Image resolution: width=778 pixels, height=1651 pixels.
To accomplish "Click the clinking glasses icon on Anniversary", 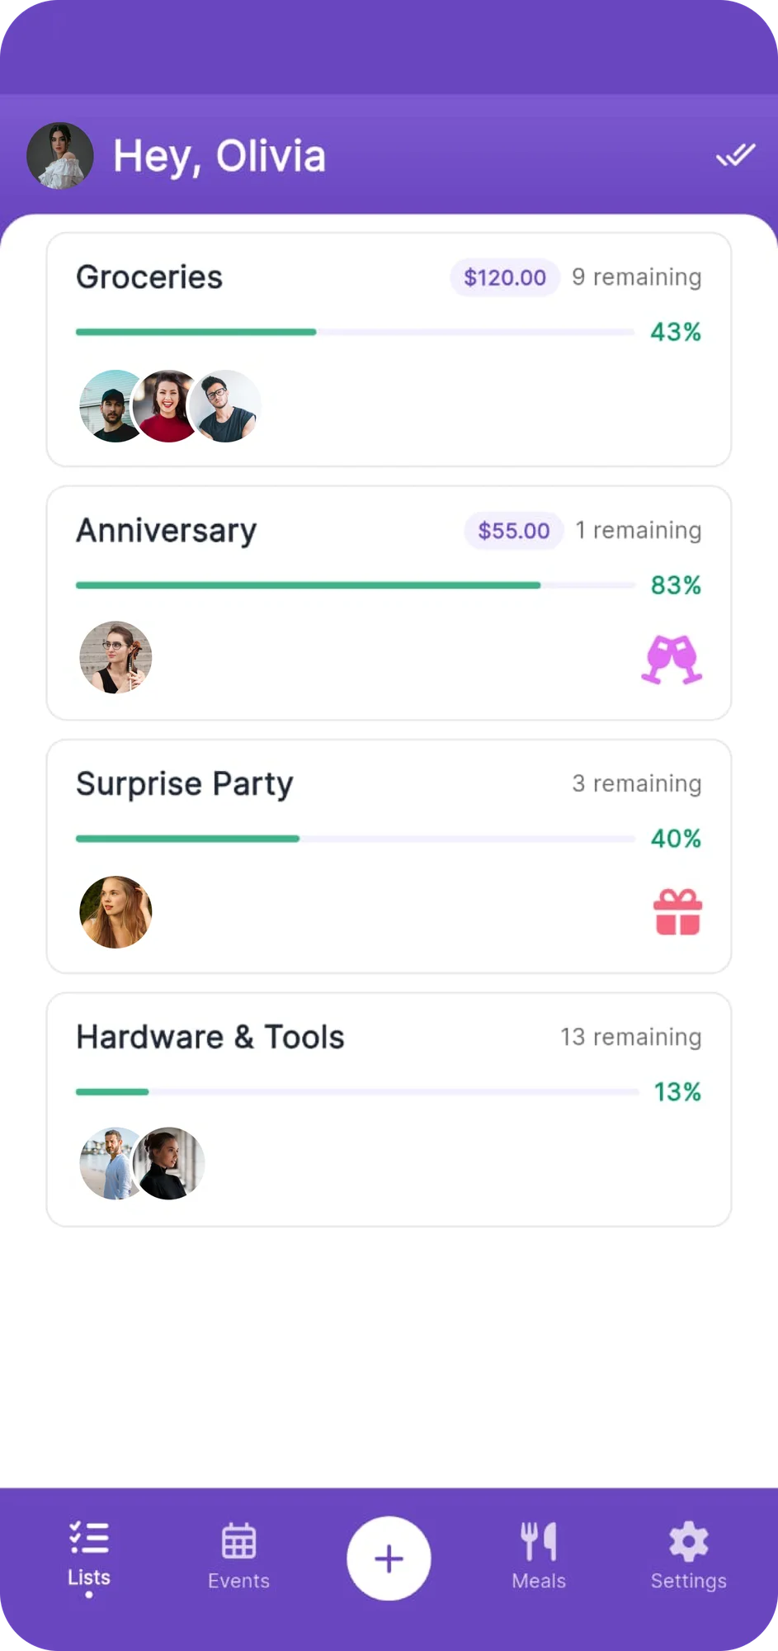I will [x=672, y=658].
